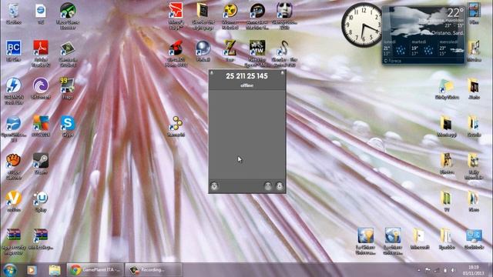493x277 pixels.
Task: Switch to the Recording taskbar window
Action: click(x=153, y=270)
